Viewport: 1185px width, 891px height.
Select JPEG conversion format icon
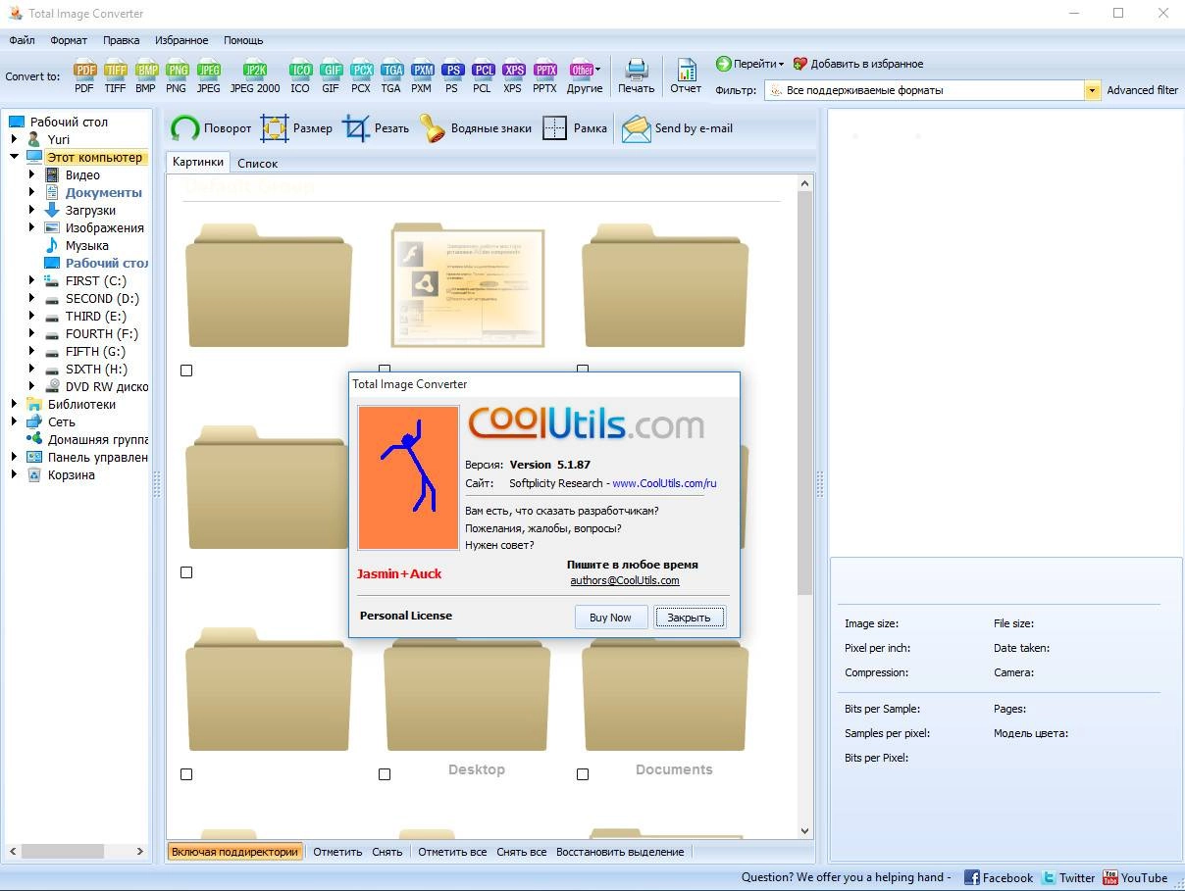tap(208, 76)
